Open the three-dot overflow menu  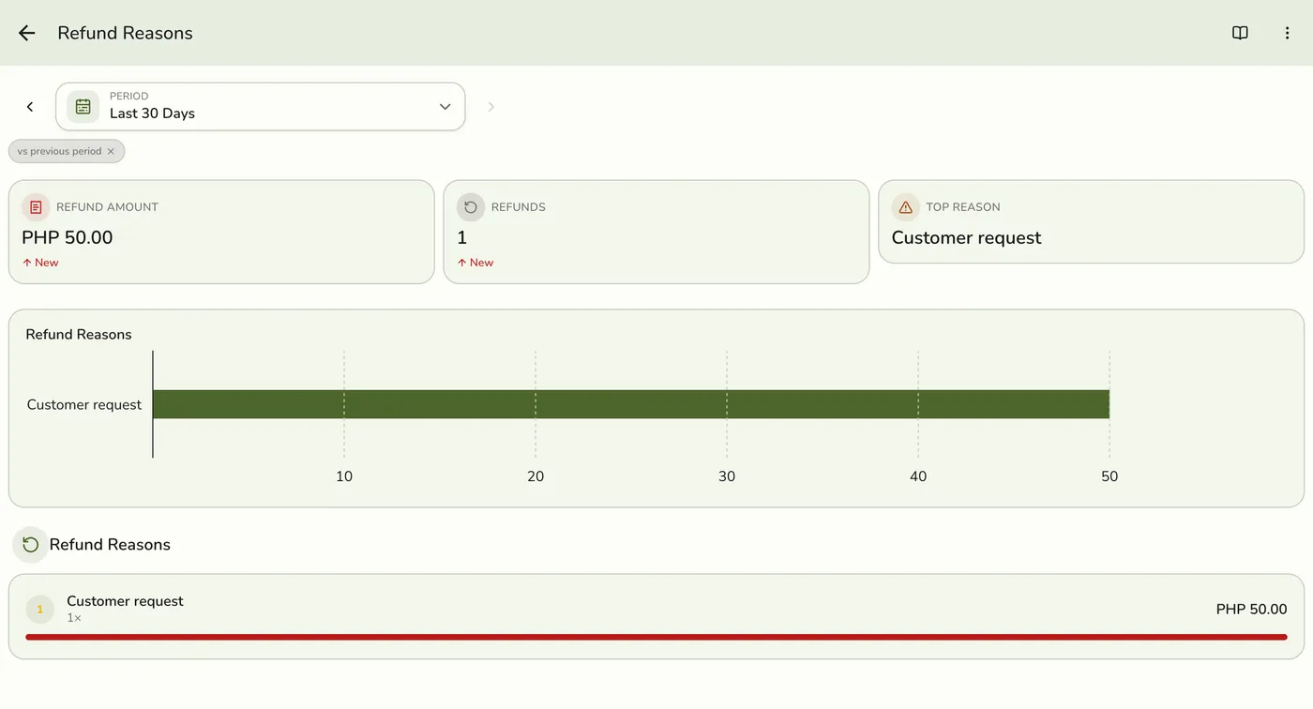pyautogui.click(x=1287, y=33)
